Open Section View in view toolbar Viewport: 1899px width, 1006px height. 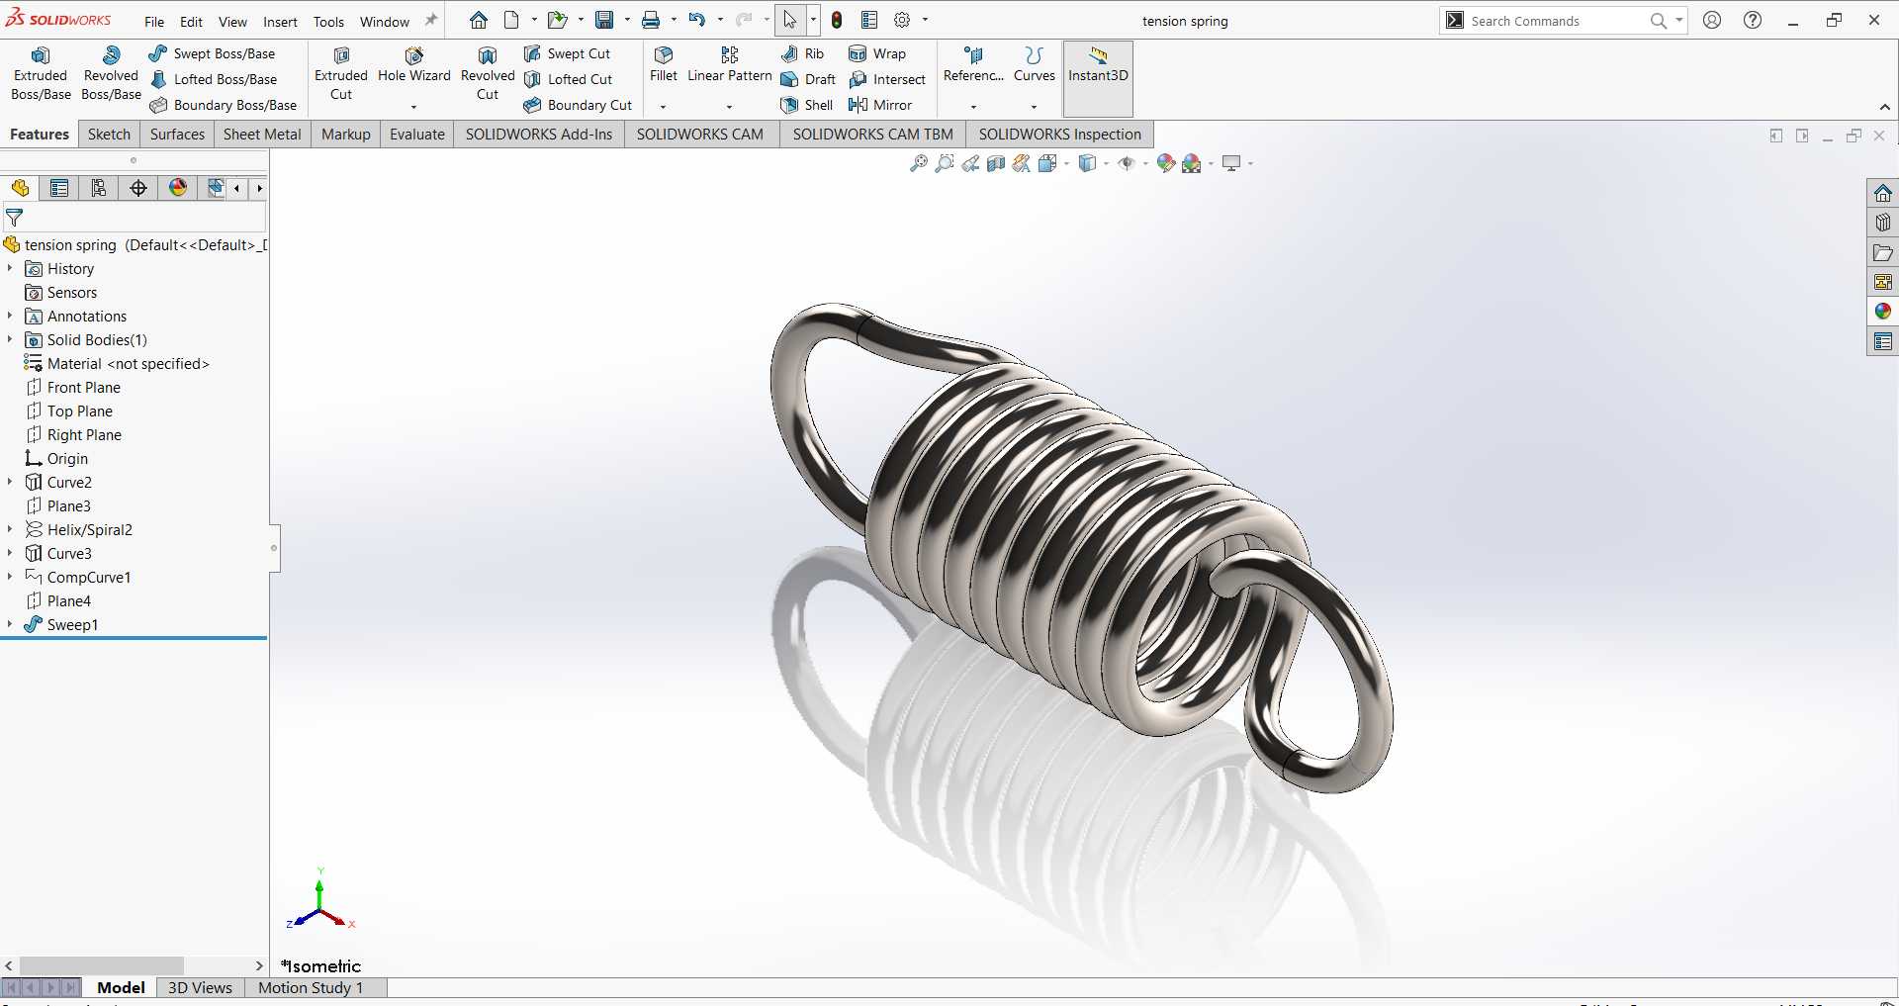(996, 163)
